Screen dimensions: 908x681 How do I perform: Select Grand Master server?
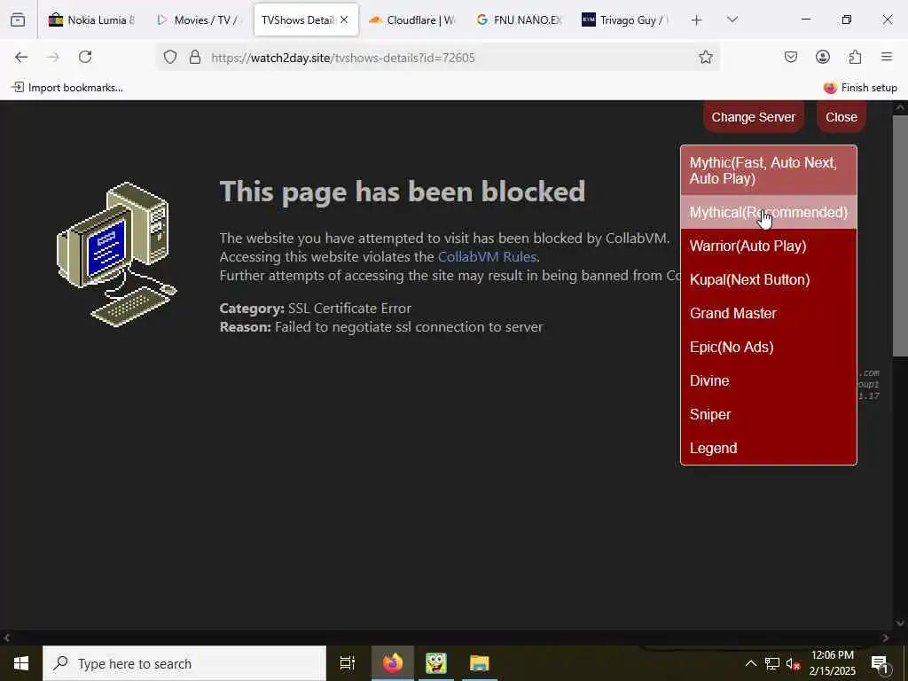[x=769, y=313]
